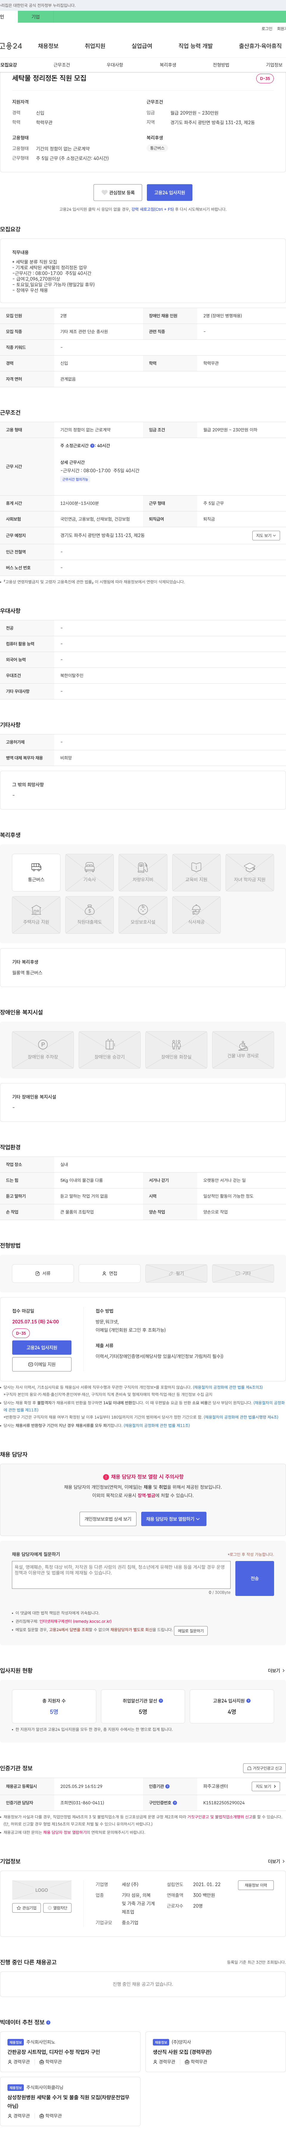Click the 장애인용 화장실 facility icon
The height and width of the screenshot is (2153, 286).
(x=176, y=1050)
